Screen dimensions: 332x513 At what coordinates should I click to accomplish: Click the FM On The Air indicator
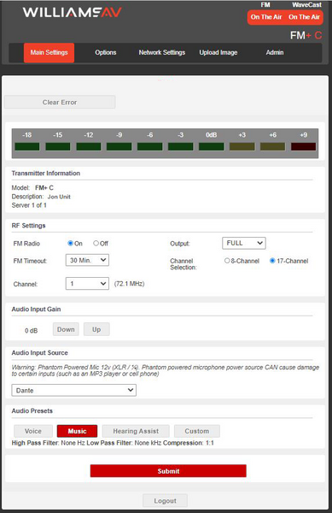click(266, 17)
